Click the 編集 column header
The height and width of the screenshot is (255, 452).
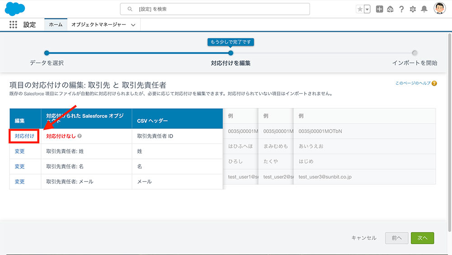point(25,119)
